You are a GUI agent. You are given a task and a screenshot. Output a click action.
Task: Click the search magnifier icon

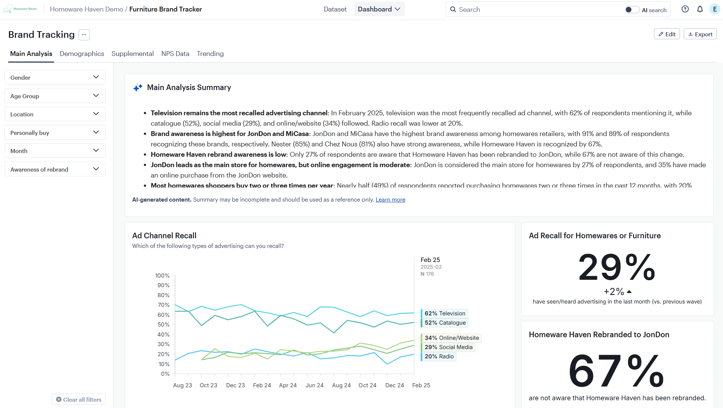(453, 9)
